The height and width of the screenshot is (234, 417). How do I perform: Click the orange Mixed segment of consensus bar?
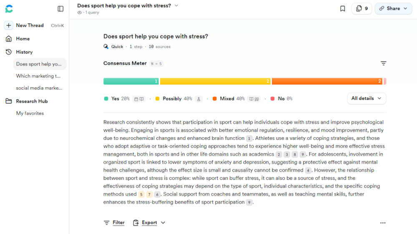[327, 81]
